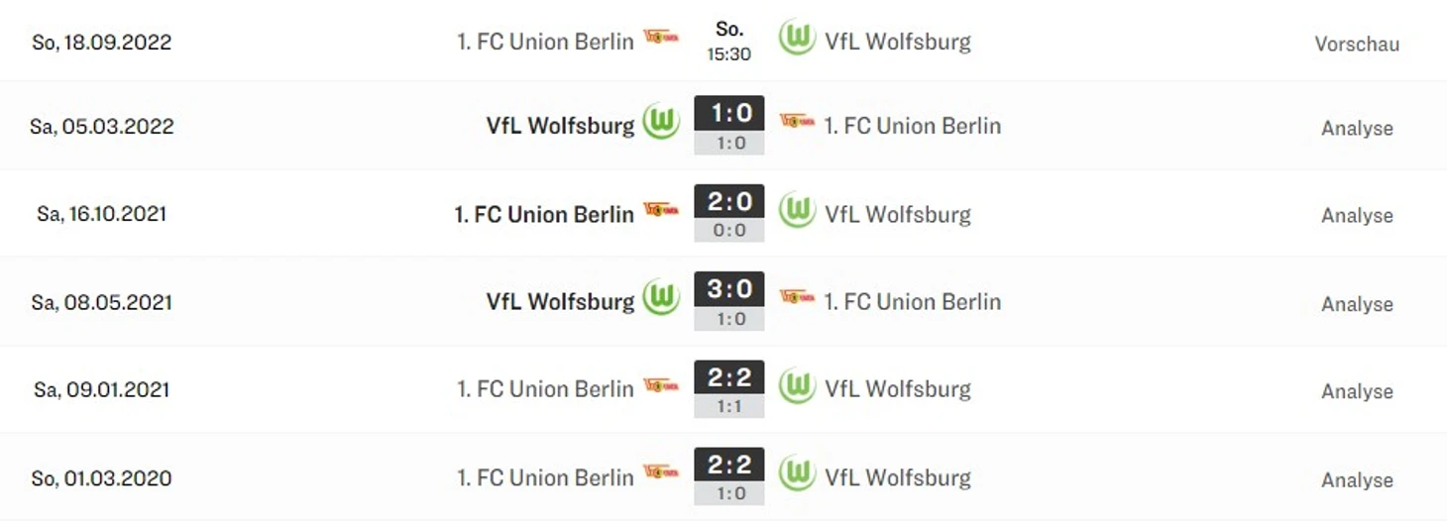Select bold 1. FC Union Berlin in 16.10.2021 row
The height and width of the screenshot is (523, 1447).
[x=544, y=214]
